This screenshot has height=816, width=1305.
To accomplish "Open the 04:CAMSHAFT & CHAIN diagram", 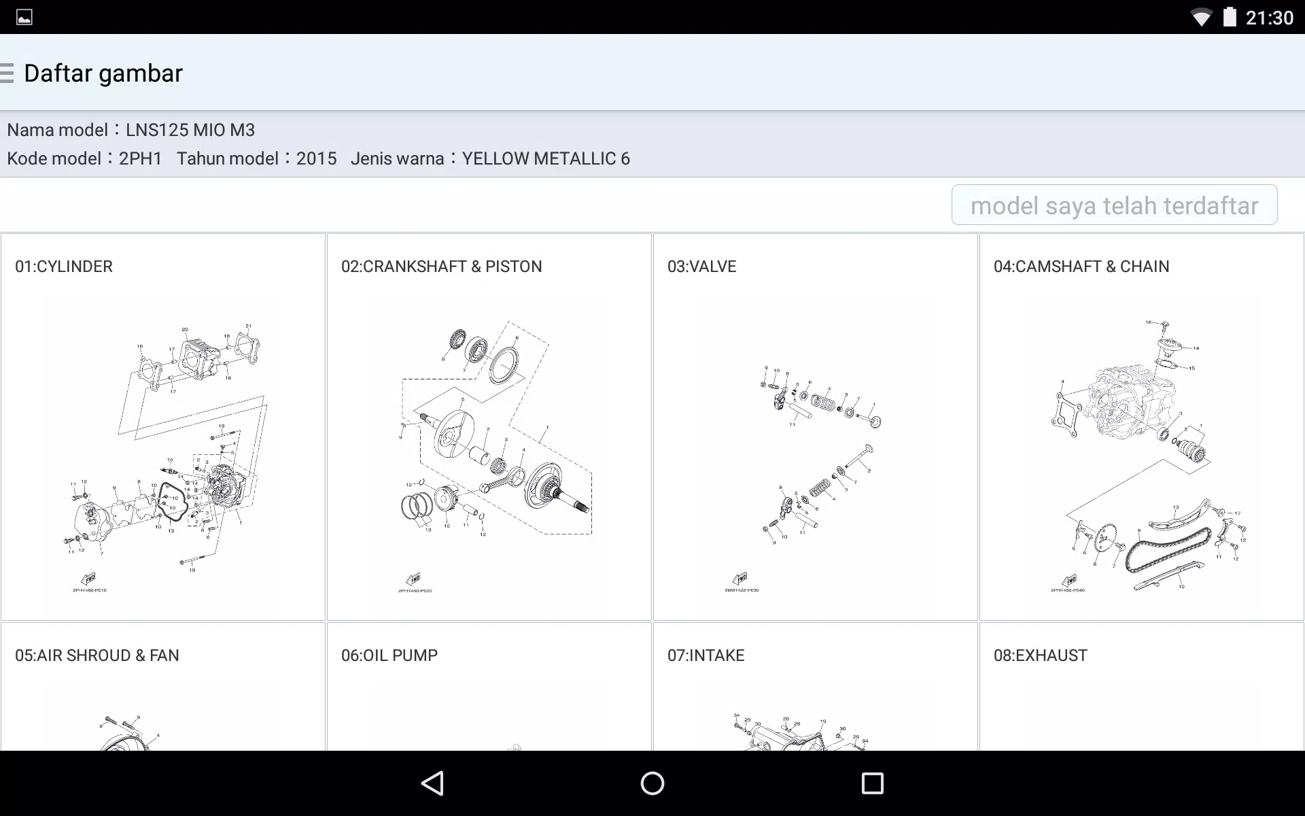I will 1141,428.
